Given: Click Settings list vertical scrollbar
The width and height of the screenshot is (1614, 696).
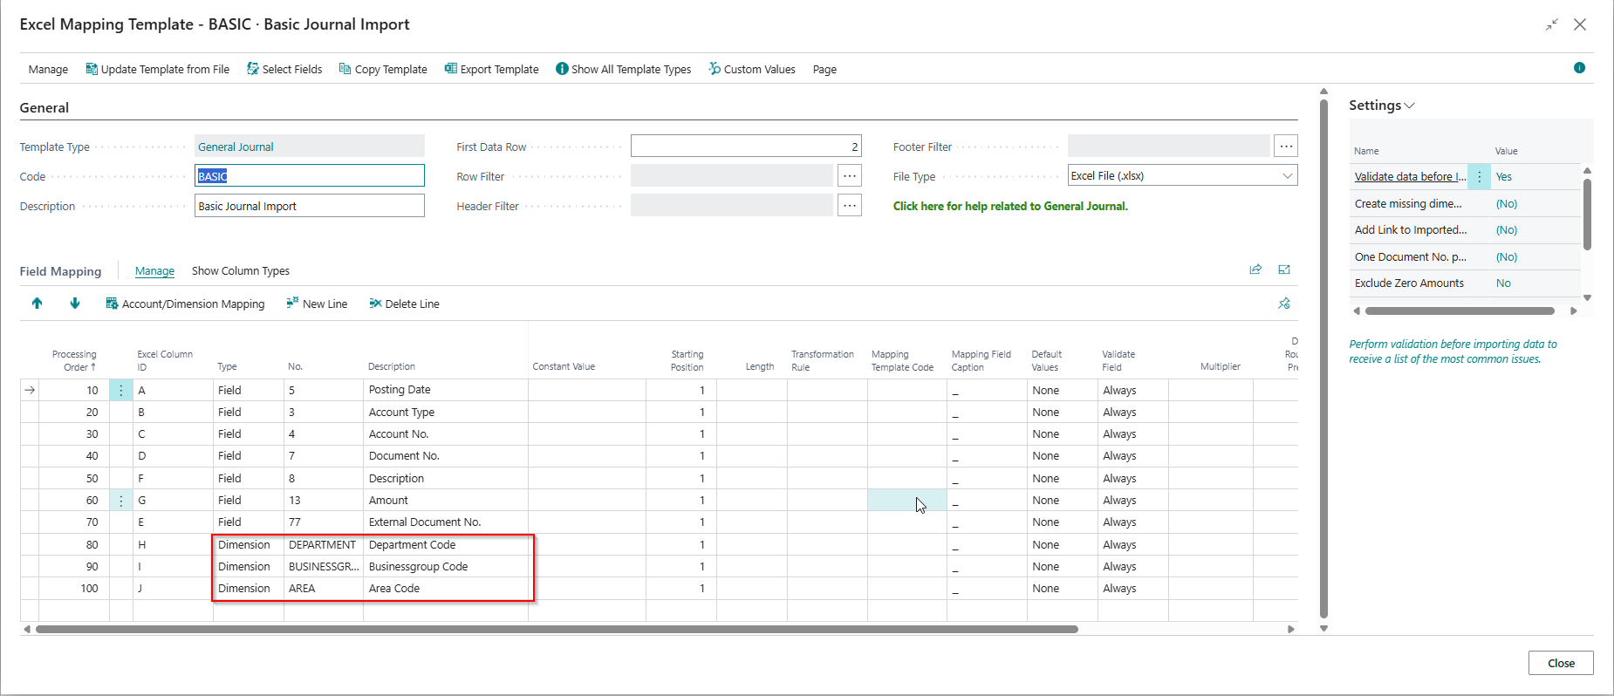Looking at the screenshot, I should (x=1587, y=215).
